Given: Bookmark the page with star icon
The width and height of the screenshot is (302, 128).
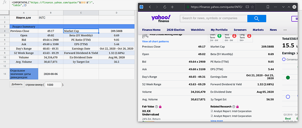Looking at the screenshot, I should pos(252,7).
